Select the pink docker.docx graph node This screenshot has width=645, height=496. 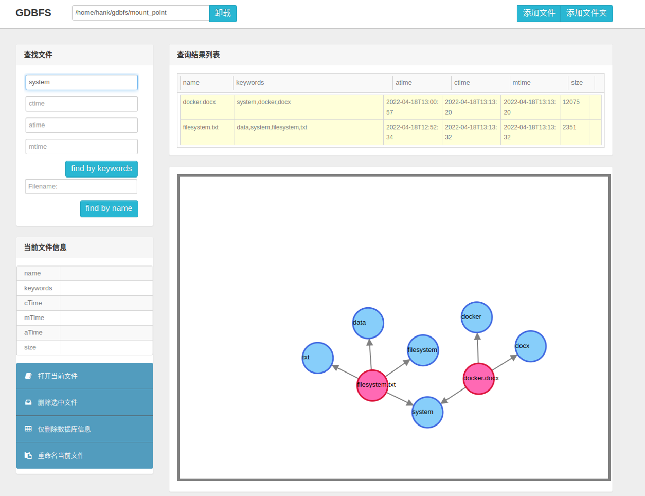point(478,379)
